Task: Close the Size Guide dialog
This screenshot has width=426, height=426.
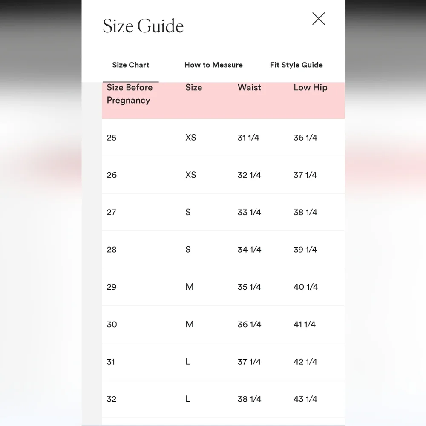Action: (x=319, y=19)
